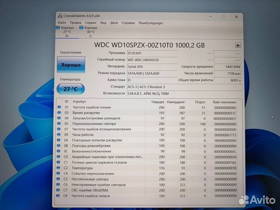Click the Атрибут column header
Screen dimensions: 280x210
tap(79, 101)
